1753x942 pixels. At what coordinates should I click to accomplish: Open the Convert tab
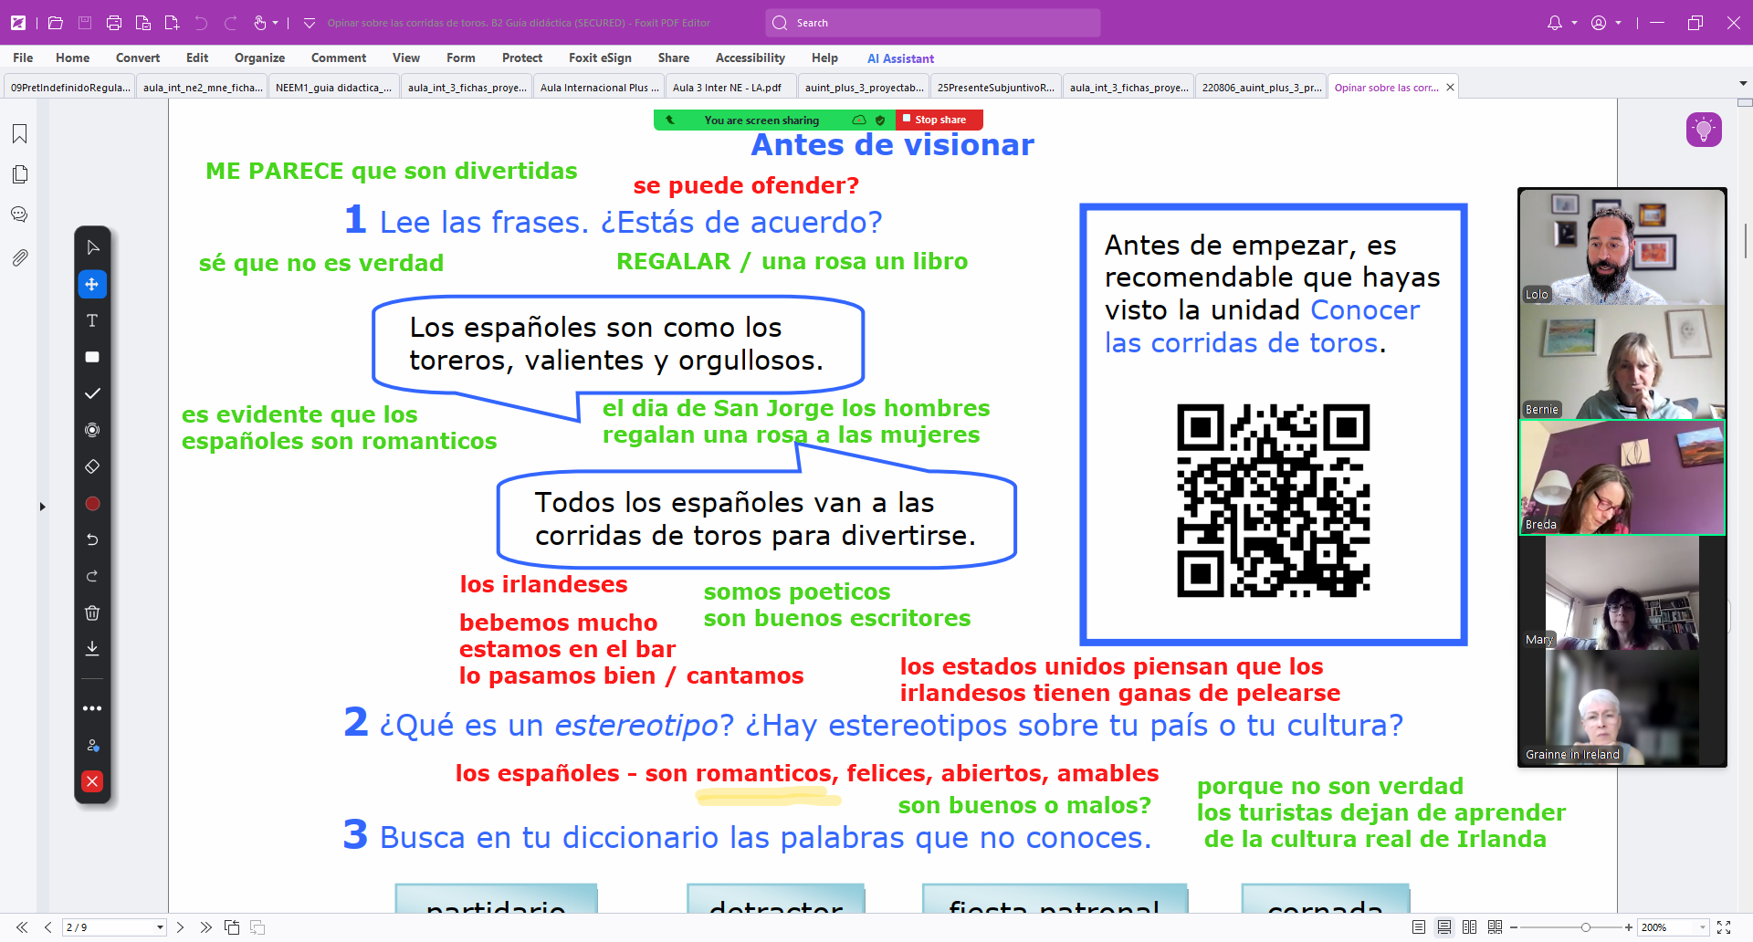click(138, 58)
